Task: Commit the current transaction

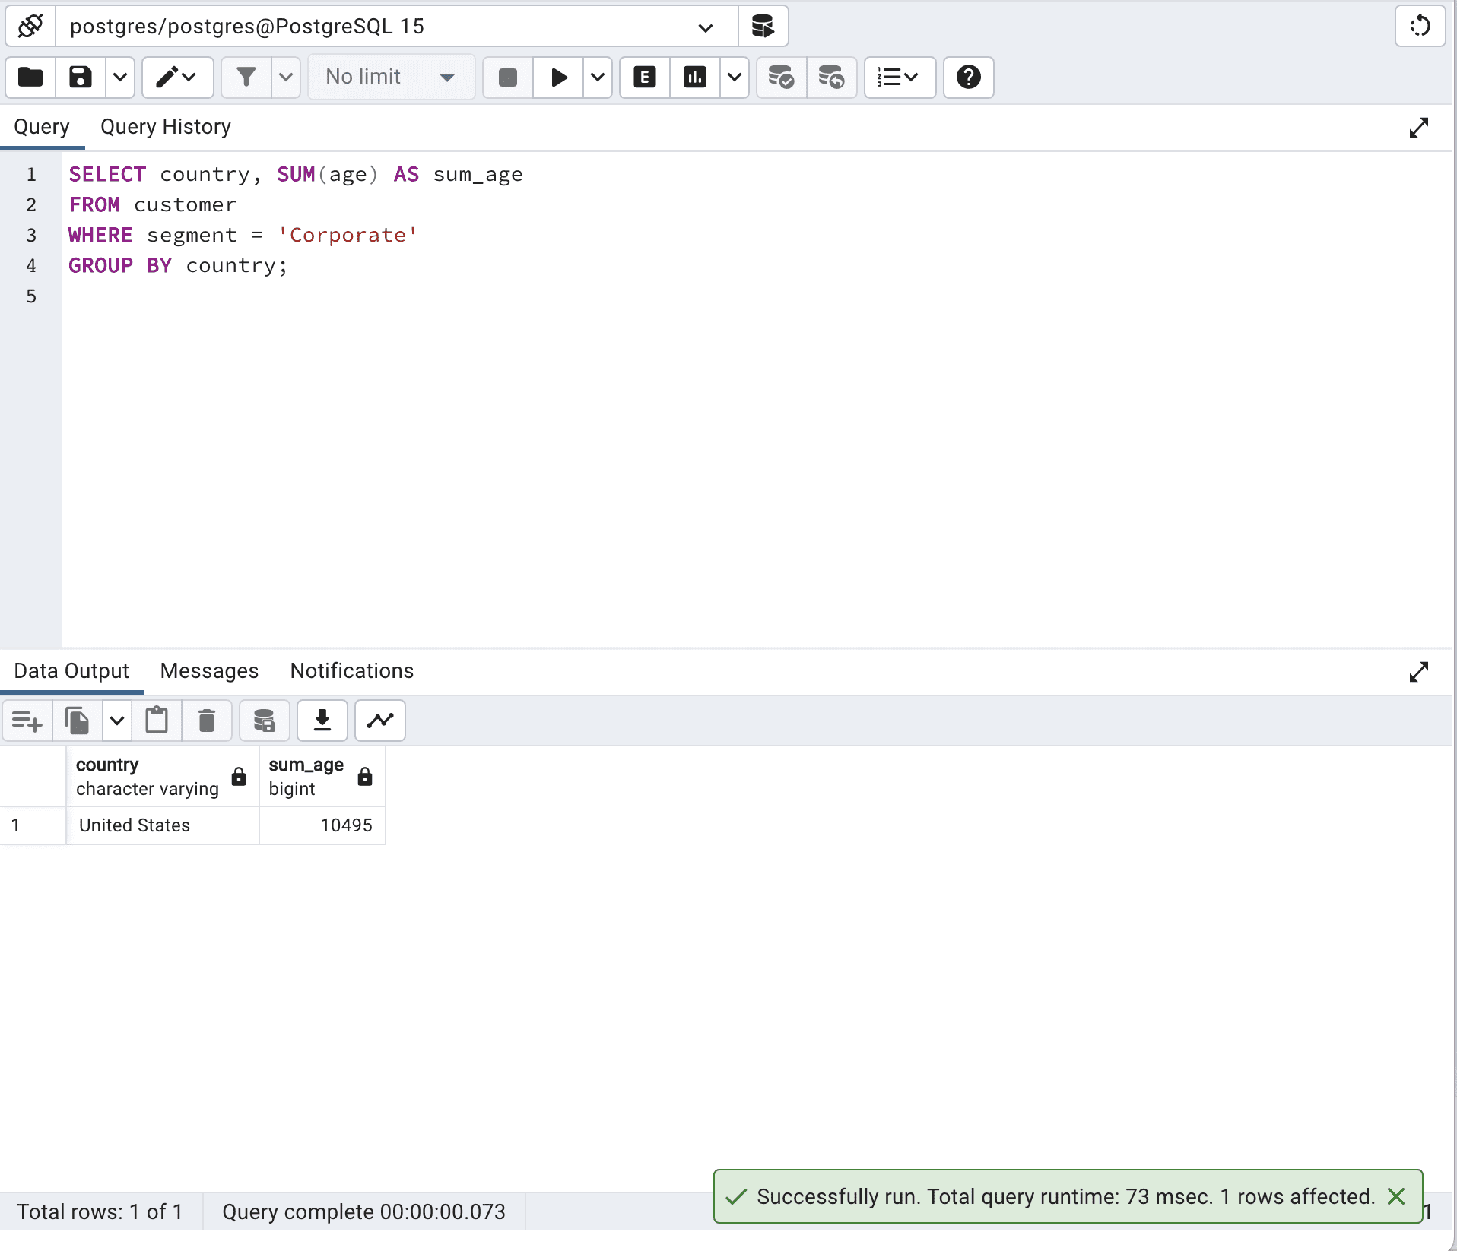Action: pos(781,77)
